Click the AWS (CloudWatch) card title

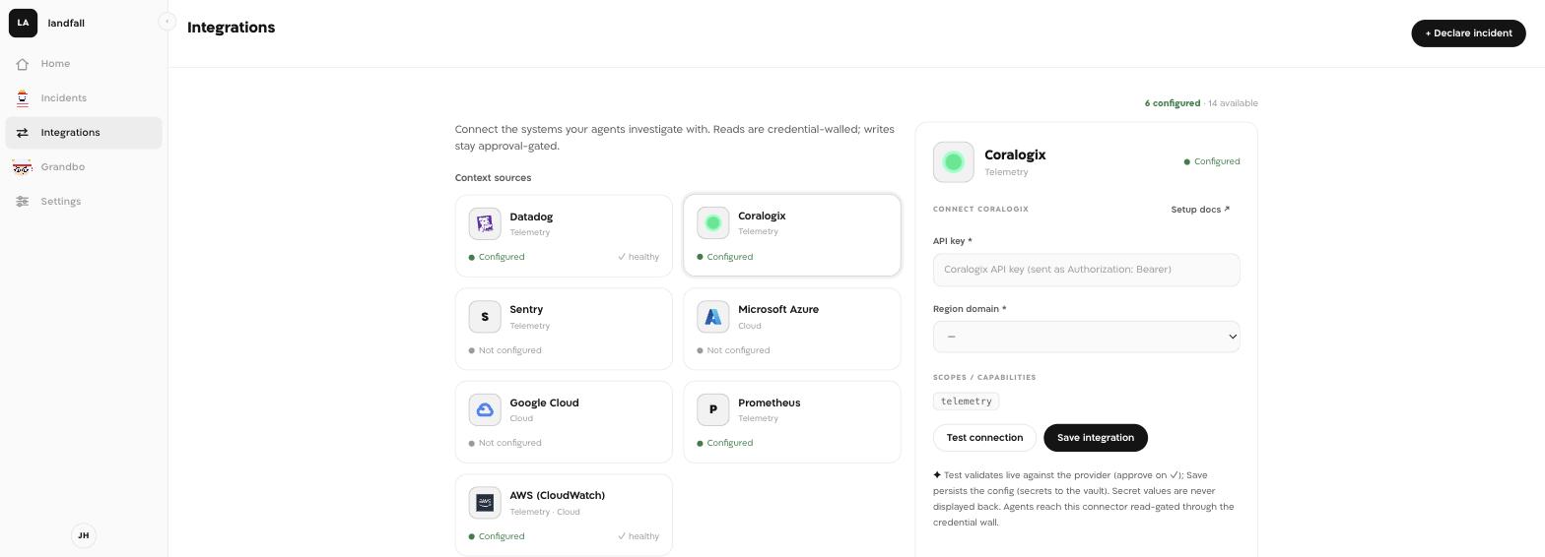pyautogui.click(x=558, y=495)
